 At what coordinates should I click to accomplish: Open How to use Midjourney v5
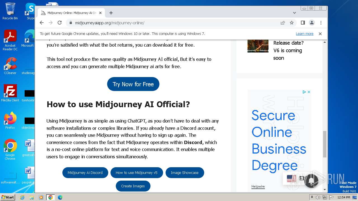[136, 173]
